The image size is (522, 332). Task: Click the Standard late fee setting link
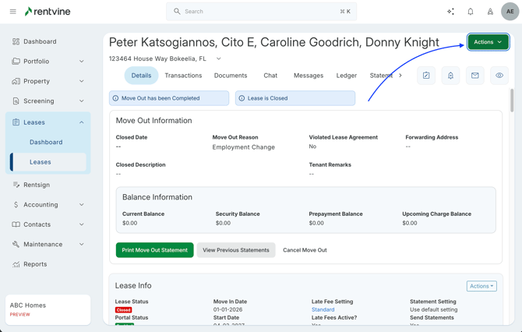pos(323,309)
